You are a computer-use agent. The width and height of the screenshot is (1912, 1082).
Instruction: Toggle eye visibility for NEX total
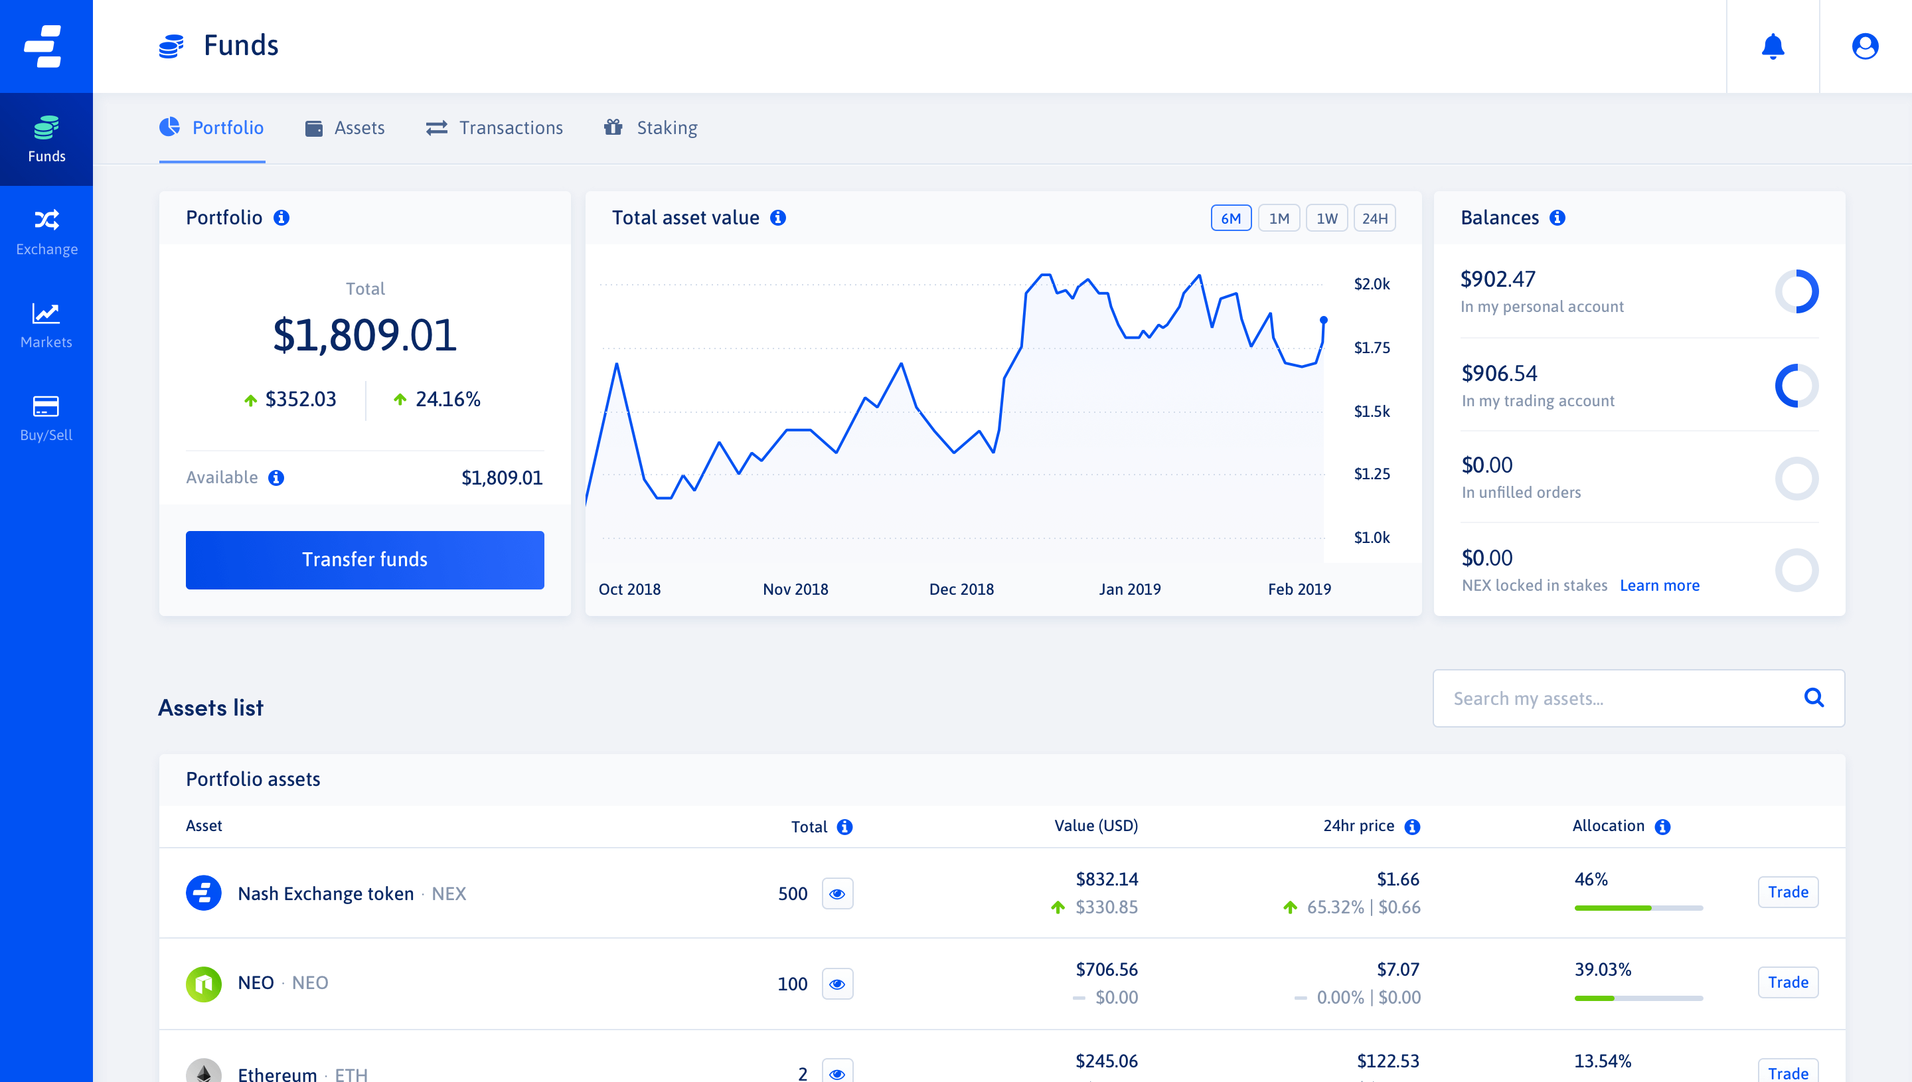836,893
